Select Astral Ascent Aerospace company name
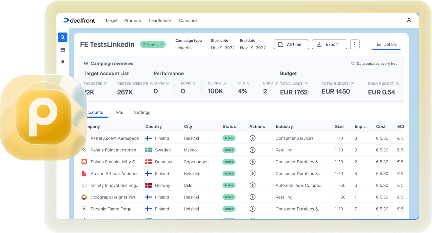 point(115,138)
